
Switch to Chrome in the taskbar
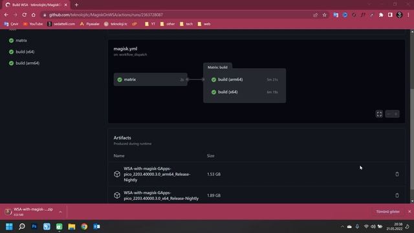(x=84, y=227)
